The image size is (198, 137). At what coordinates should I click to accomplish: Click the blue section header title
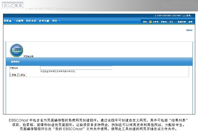tap(15, 62)
